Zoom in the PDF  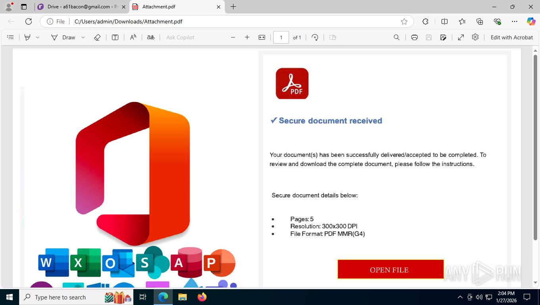(x=247, y=37)
